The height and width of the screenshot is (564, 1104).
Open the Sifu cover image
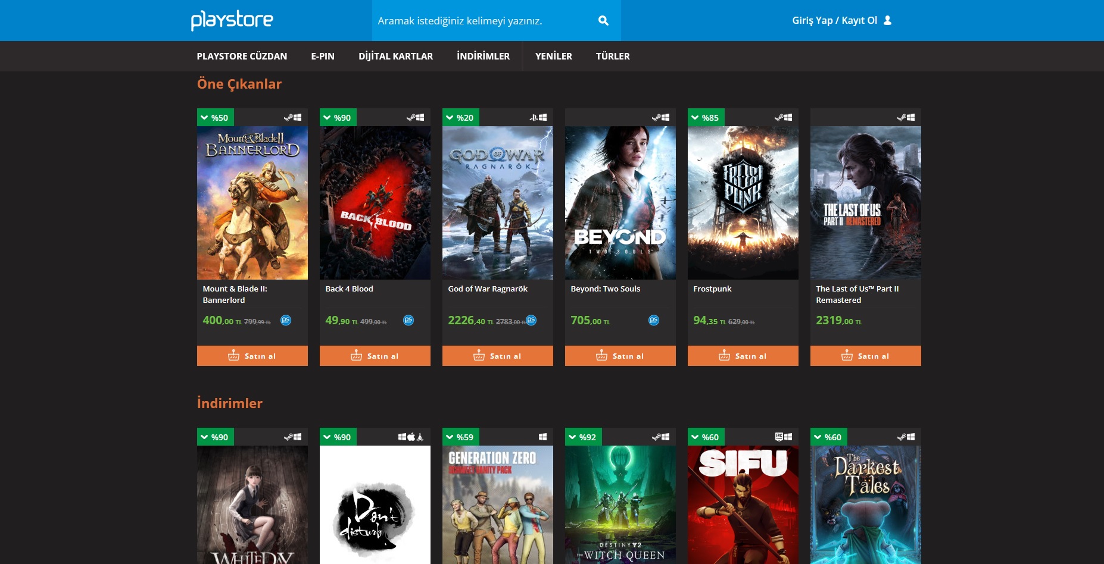[x=743, y=505]
